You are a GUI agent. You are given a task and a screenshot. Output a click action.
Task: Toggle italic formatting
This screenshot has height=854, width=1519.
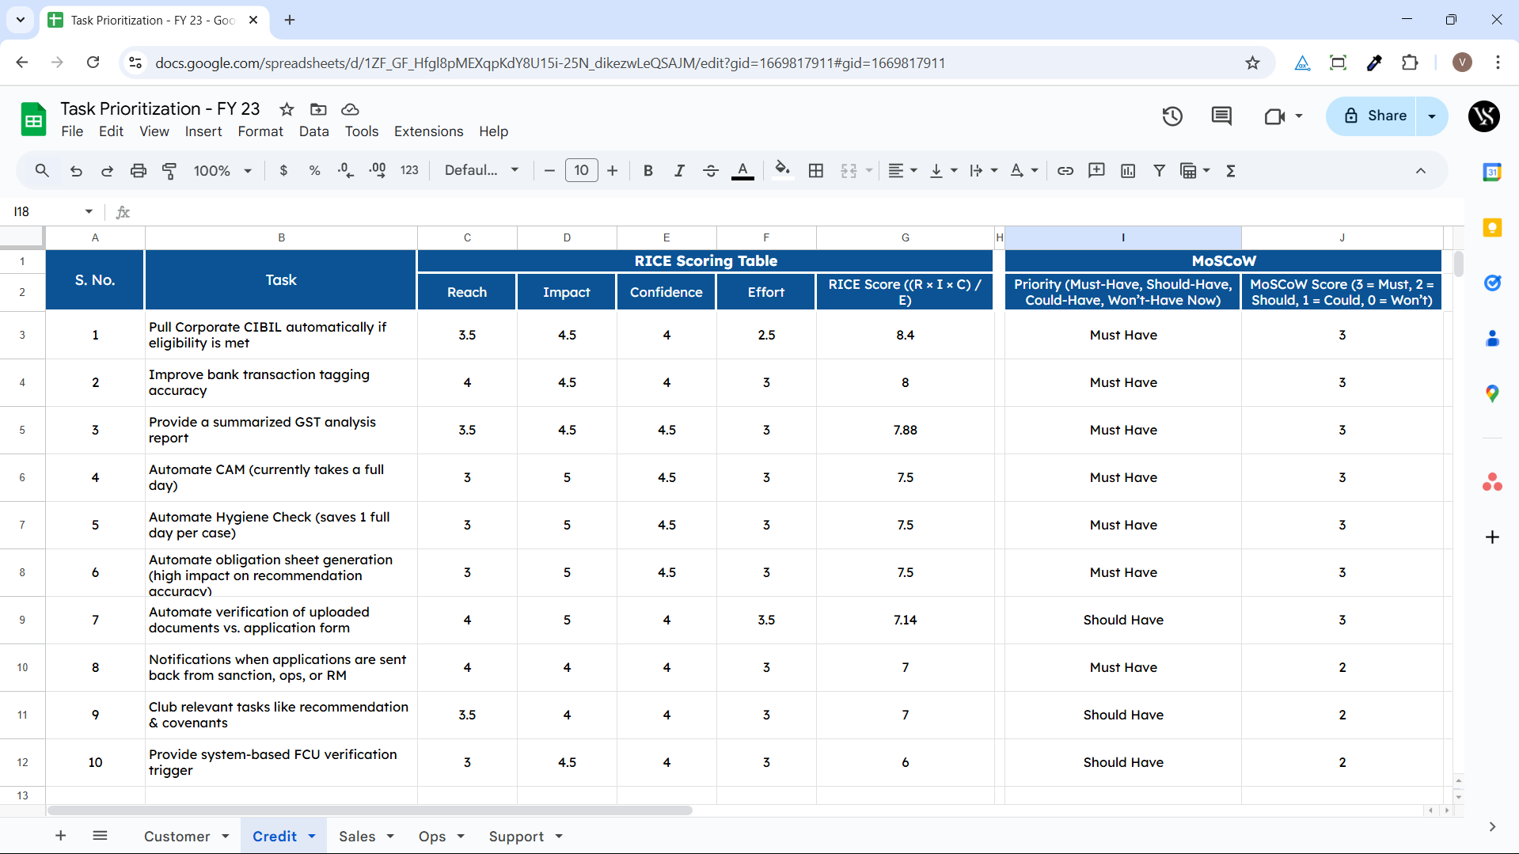679,170
